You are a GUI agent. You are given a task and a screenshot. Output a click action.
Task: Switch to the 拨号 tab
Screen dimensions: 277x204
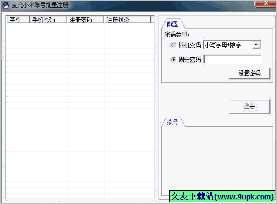pos(173,122)
